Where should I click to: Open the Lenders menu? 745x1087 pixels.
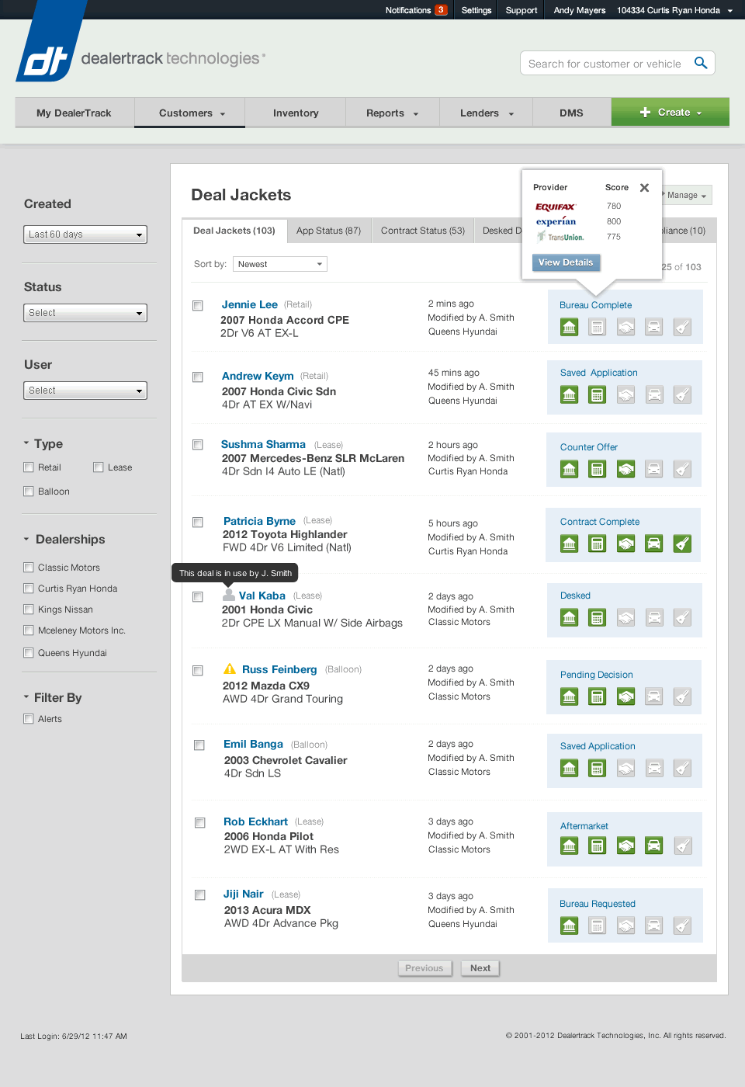tap(487, 113)
